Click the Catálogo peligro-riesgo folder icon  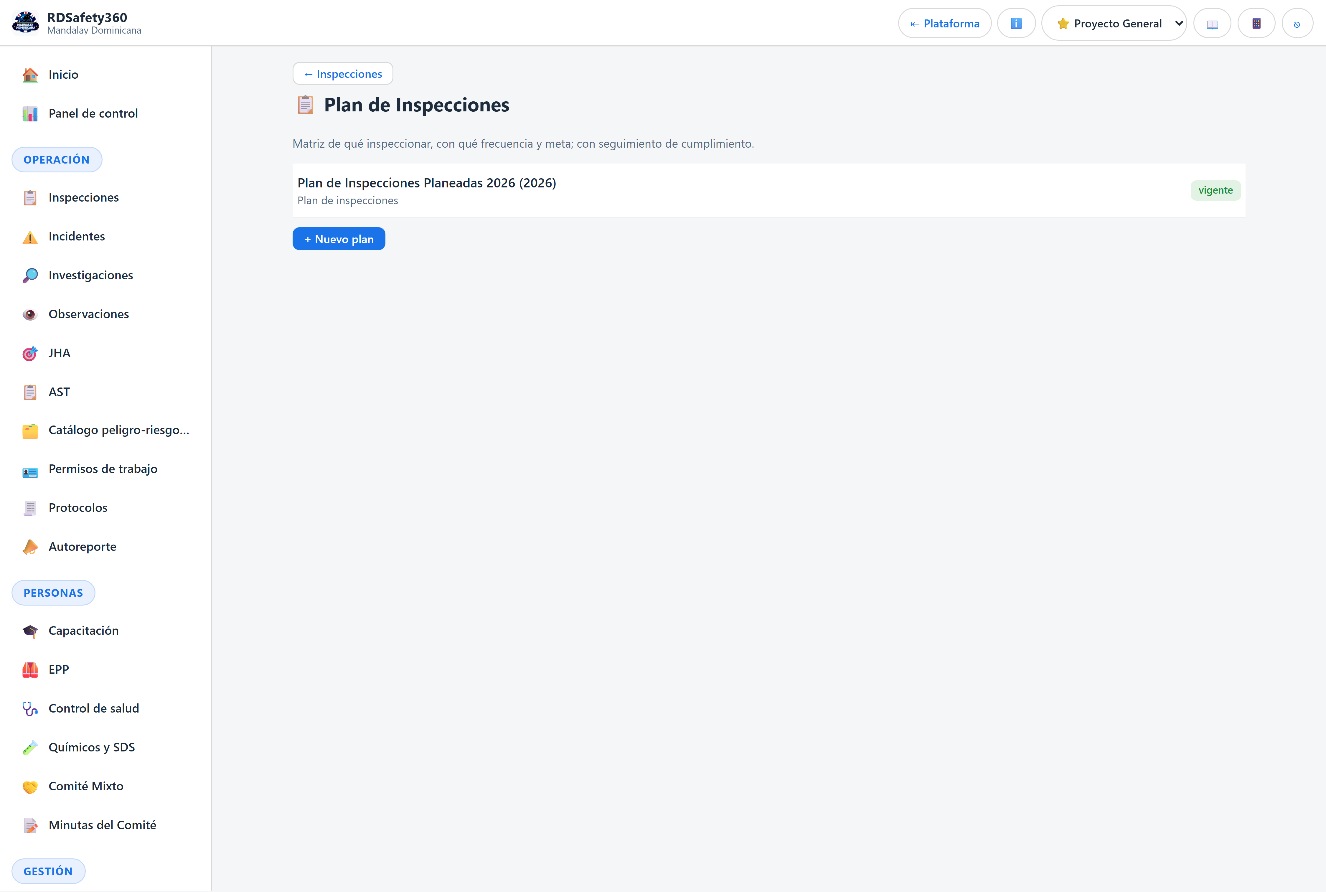pos(30,431)
